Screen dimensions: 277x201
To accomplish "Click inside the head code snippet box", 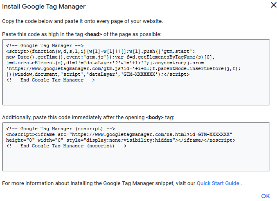I will (136, 72).
